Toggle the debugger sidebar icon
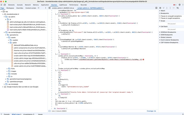184x115 pixels. pos(156,8)
